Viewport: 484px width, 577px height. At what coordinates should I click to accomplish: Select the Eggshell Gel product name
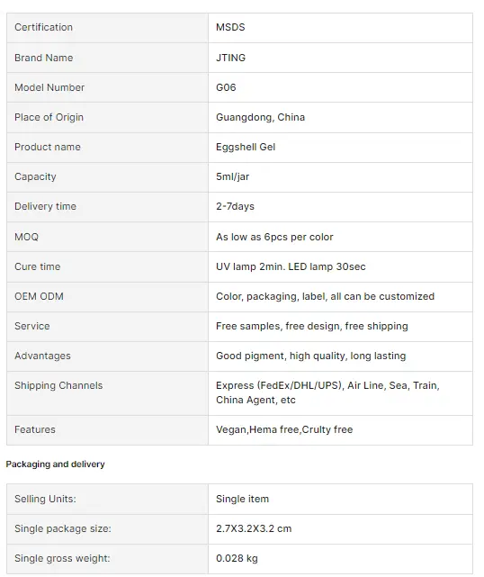coord(246,148)
